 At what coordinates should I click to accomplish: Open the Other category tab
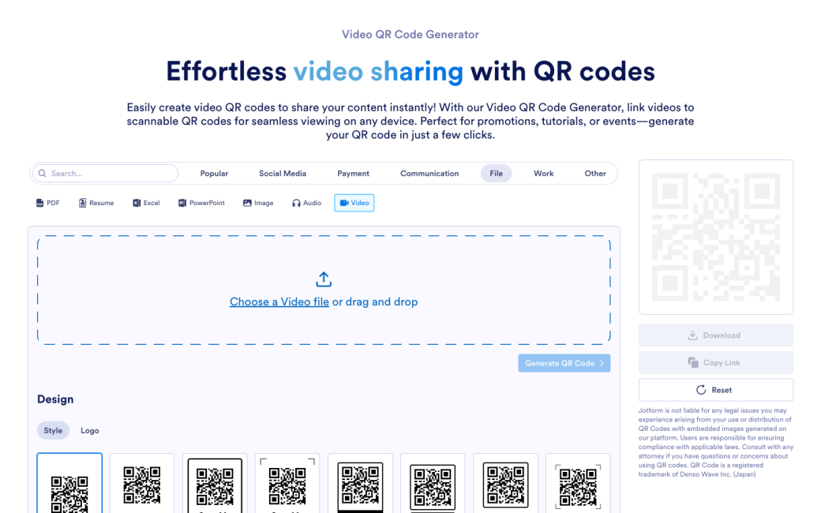595,174
